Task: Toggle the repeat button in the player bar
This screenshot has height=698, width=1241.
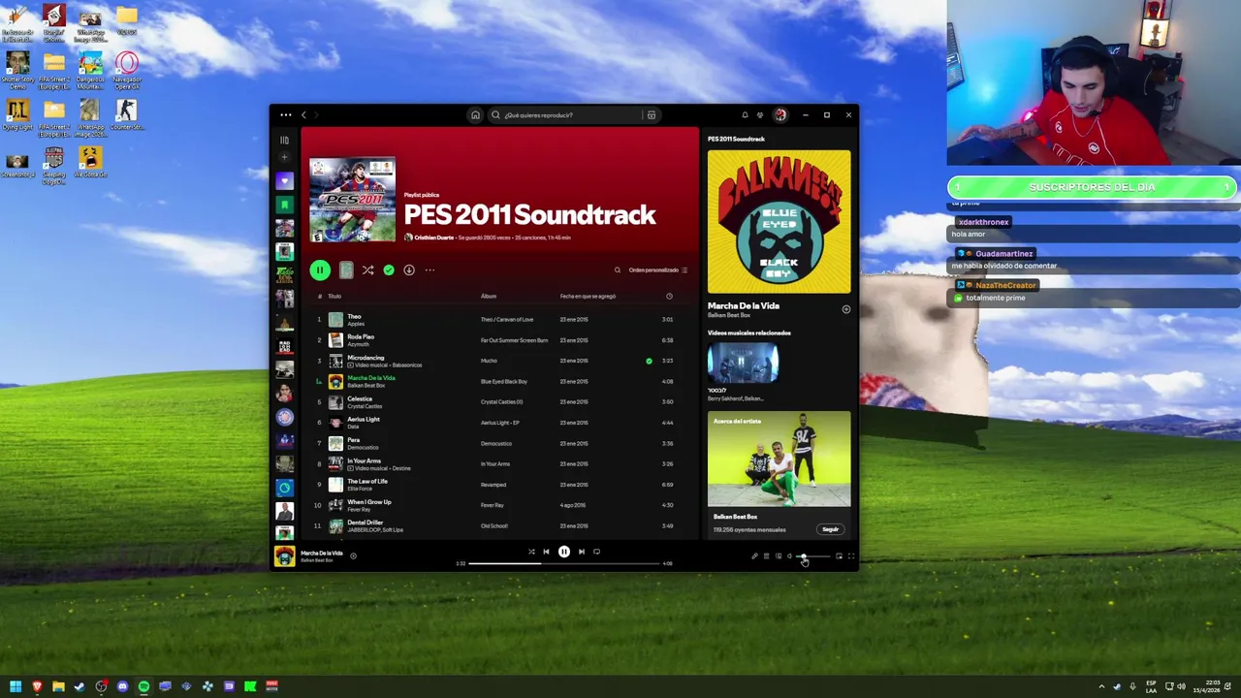Action: tap(596, 552)
